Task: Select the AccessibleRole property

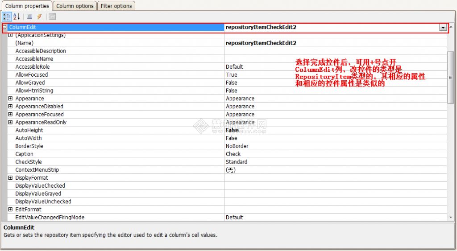Action: pyautogui.click(x=116, y=67)
